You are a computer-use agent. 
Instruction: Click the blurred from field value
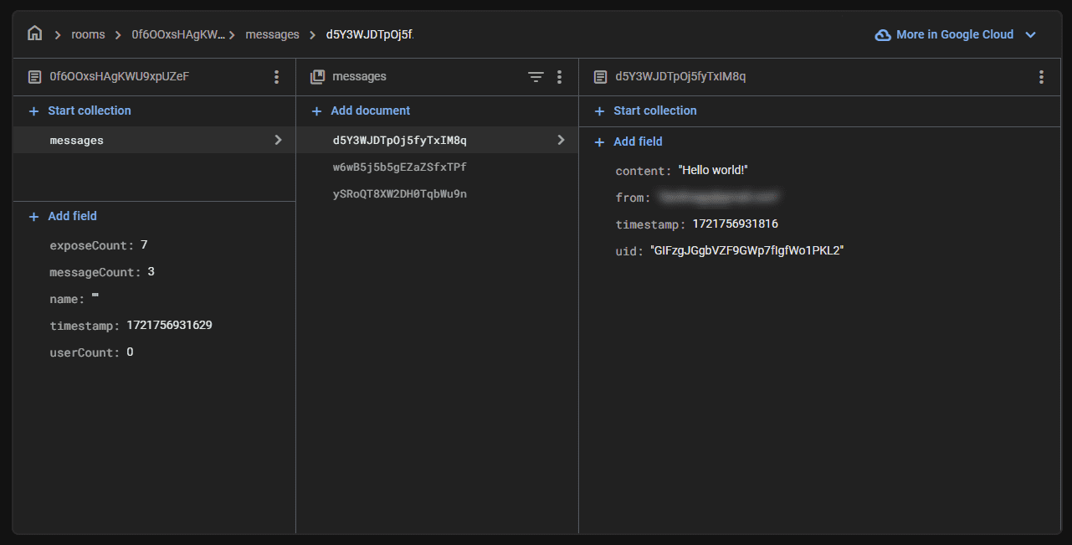(x=719, y=197)
